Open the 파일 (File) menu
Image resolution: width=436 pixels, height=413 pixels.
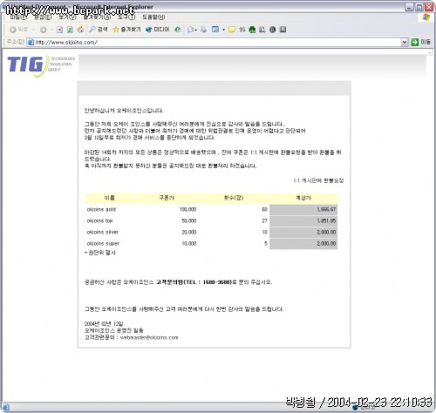click(x=18, y=17)
